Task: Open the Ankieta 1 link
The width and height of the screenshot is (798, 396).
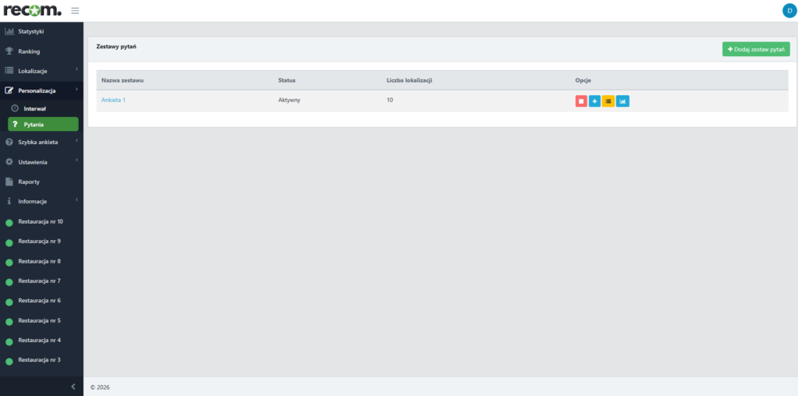Action: click(x=113, y=100)
